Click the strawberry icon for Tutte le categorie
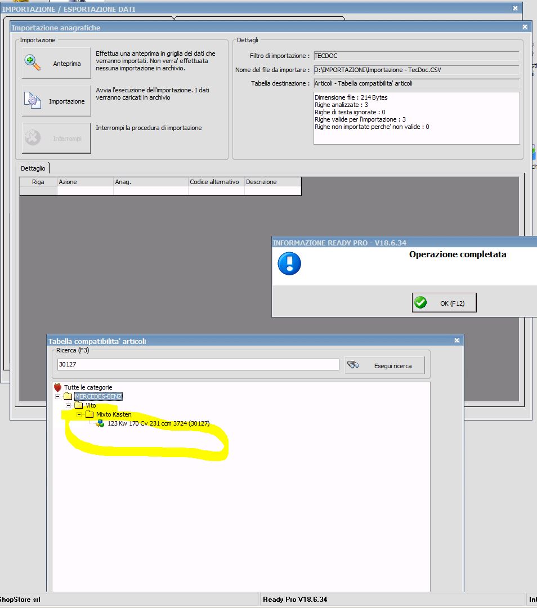The image size is (537, 608). 58,387
